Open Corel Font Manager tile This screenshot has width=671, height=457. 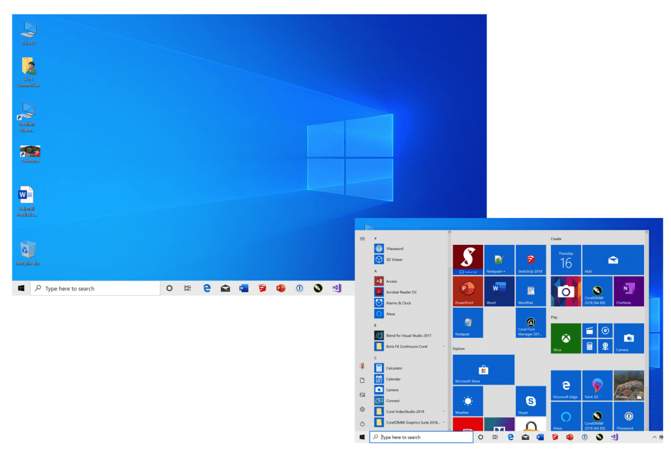click(531, 322)
